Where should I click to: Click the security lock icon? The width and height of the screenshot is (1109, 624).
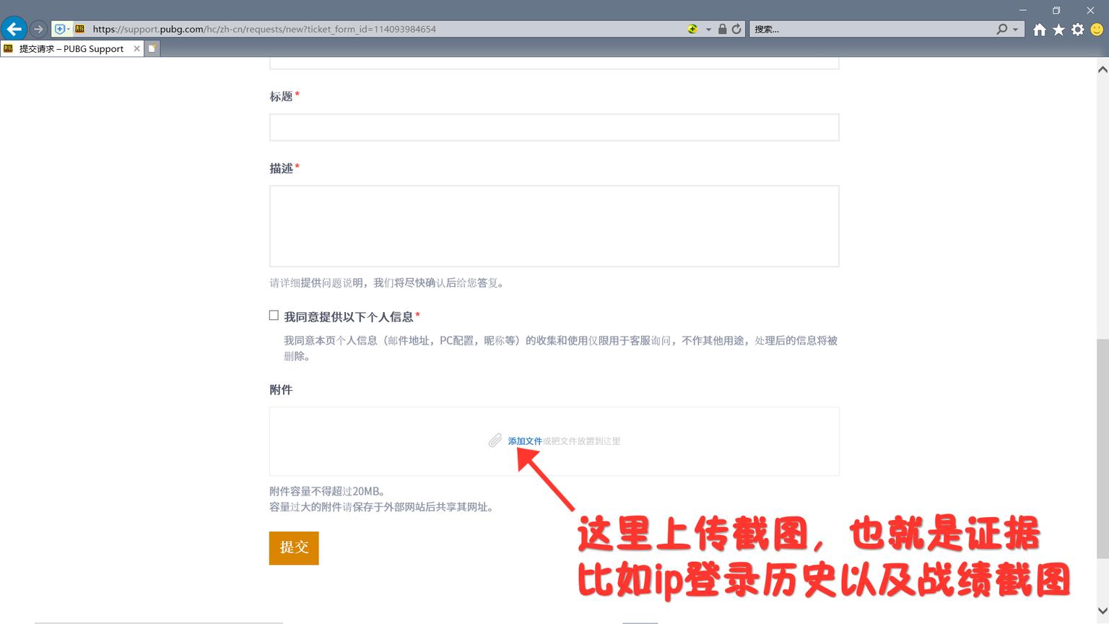pyautogui.click(x=723, y=29)
